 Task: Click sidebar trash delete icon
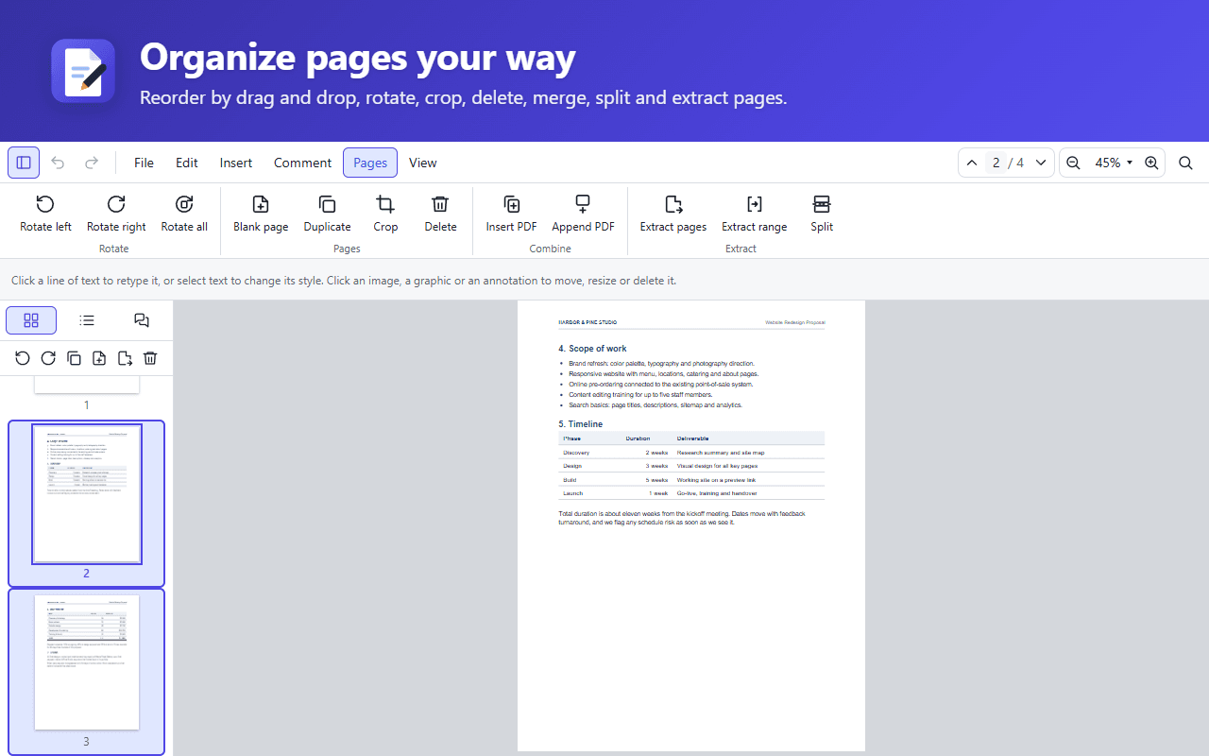pos(150,358)
